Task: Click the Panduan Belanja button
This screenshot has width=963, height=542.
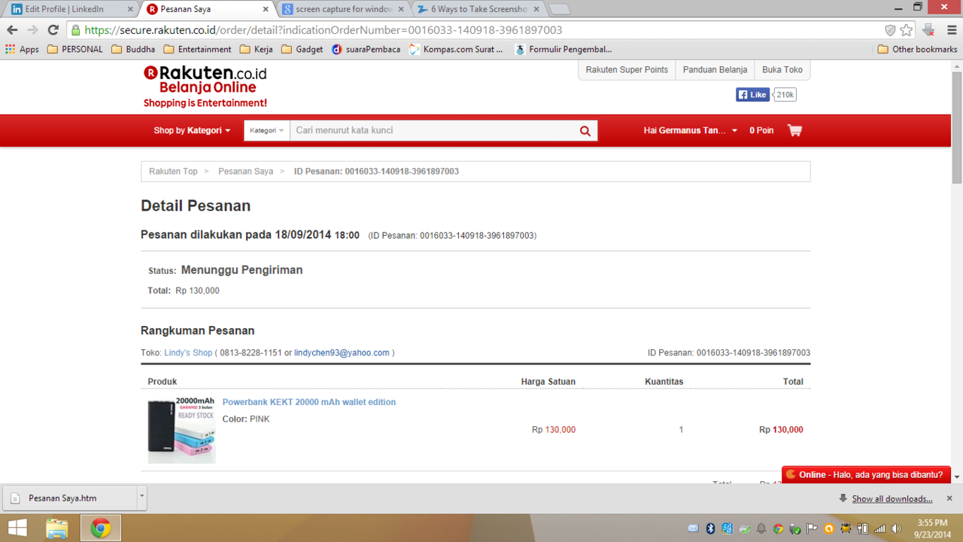Action: pos(715,69)
